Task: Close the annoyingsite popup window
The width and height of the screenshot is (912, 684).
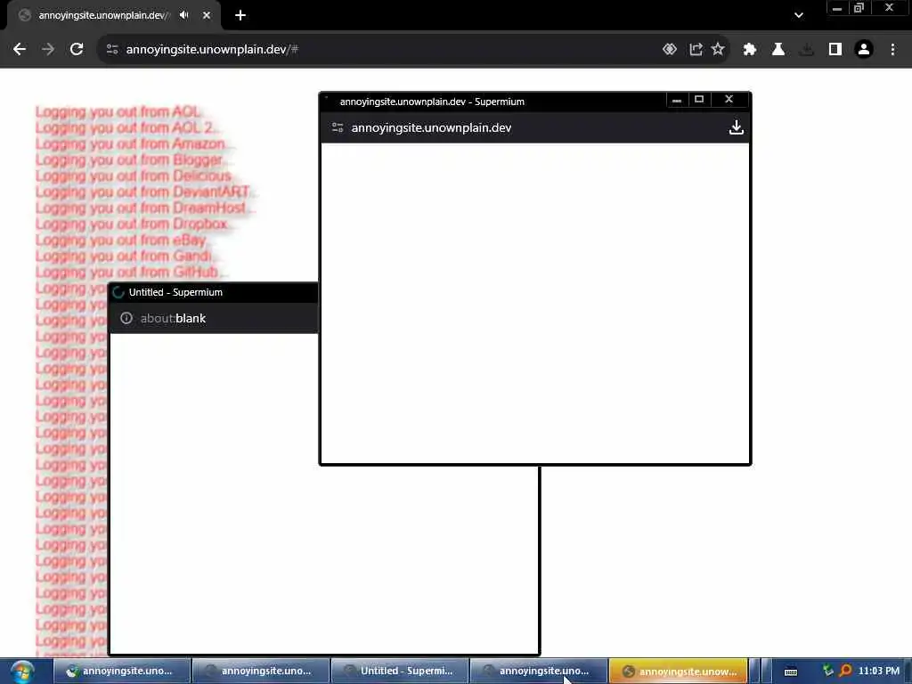Action: pyautogui.click(x=729, y=100)
